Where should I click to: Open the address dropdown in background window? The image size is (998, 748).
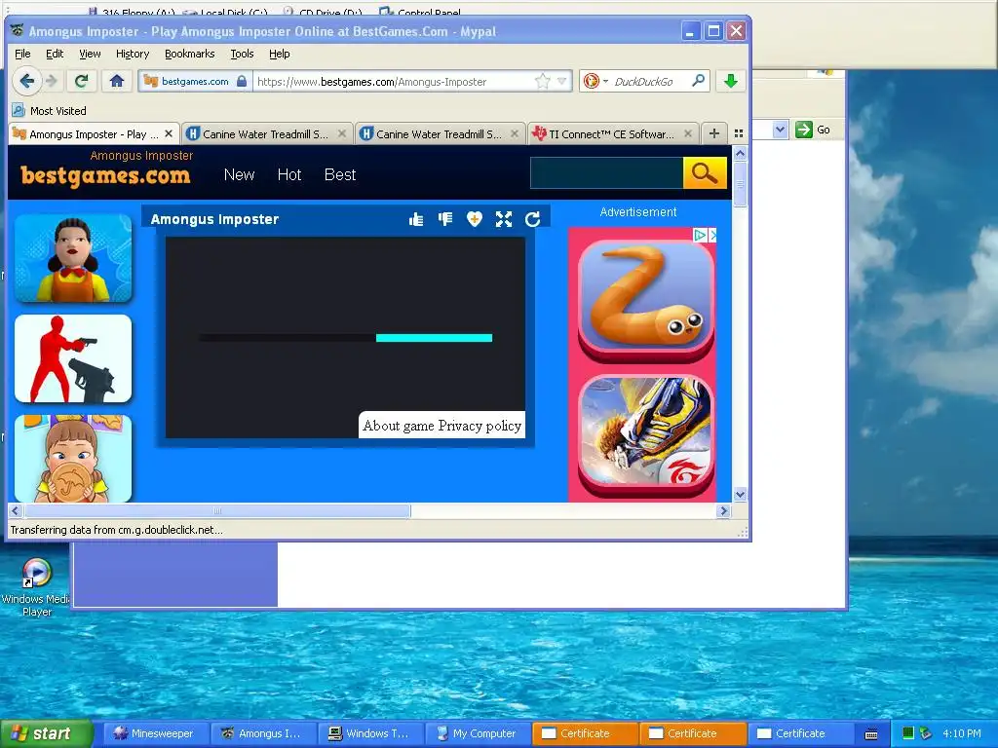[781, 130]
